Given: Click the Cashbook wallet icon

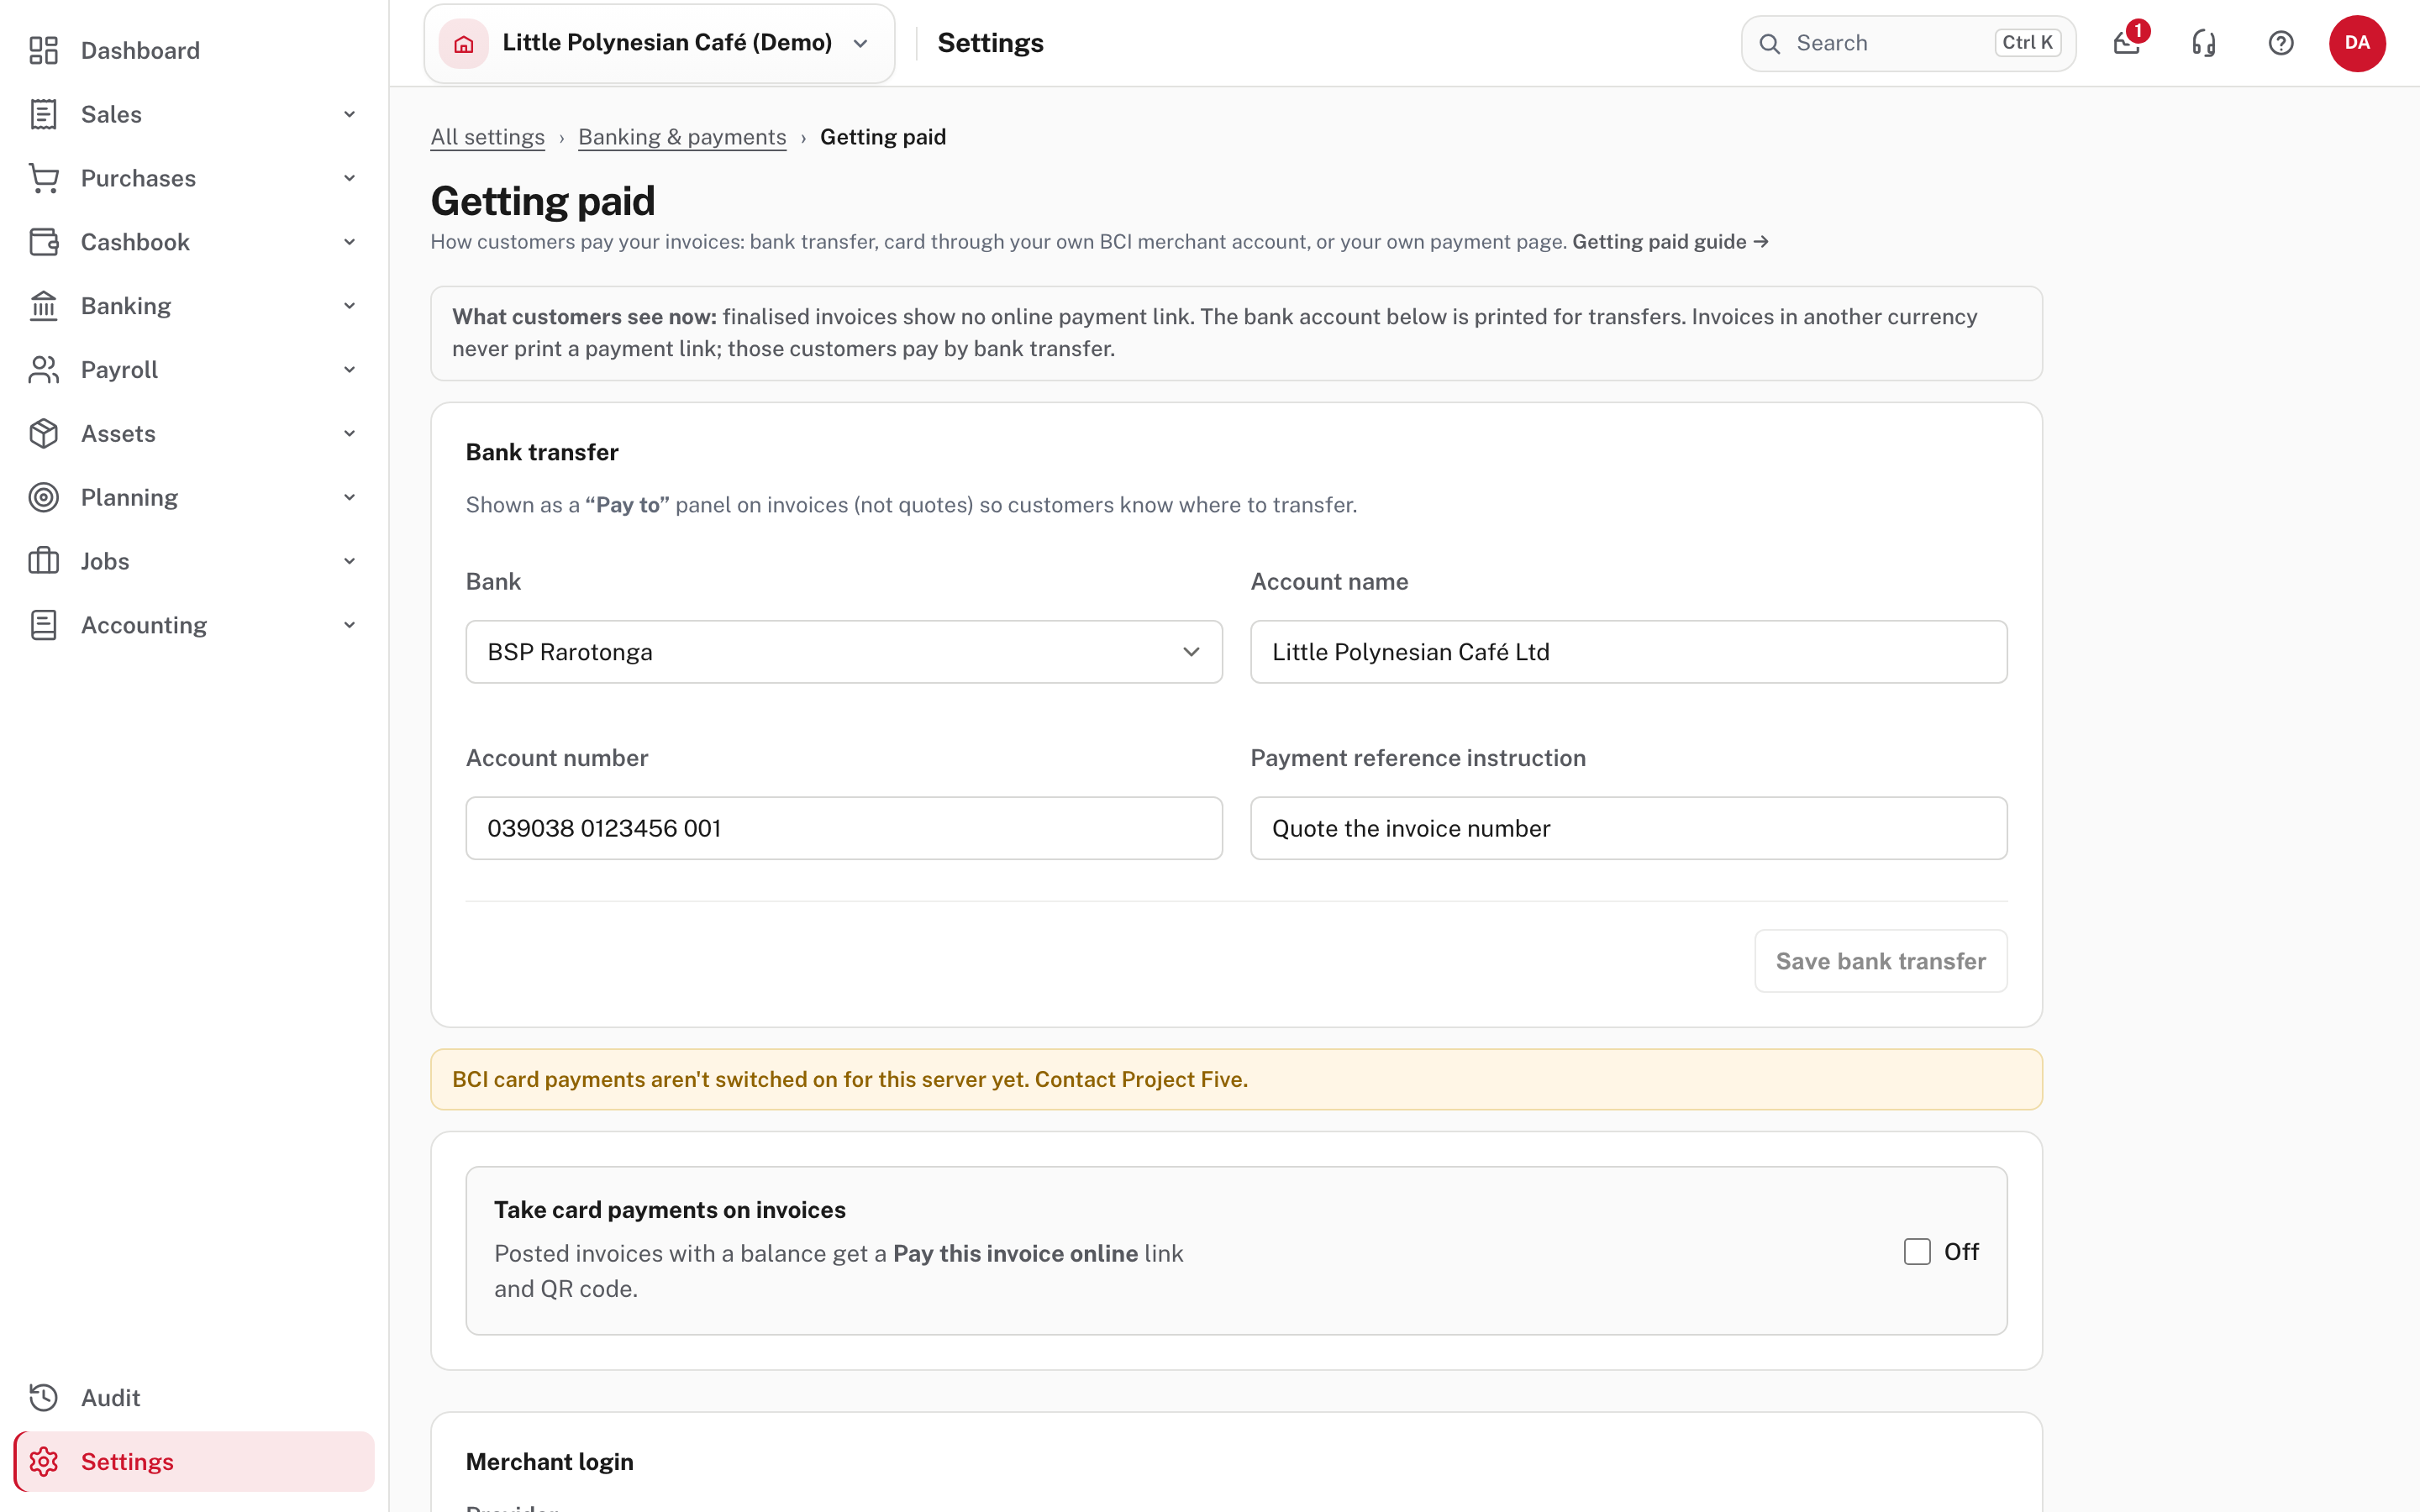Looking at the screenshot, I should click(43, 242).
